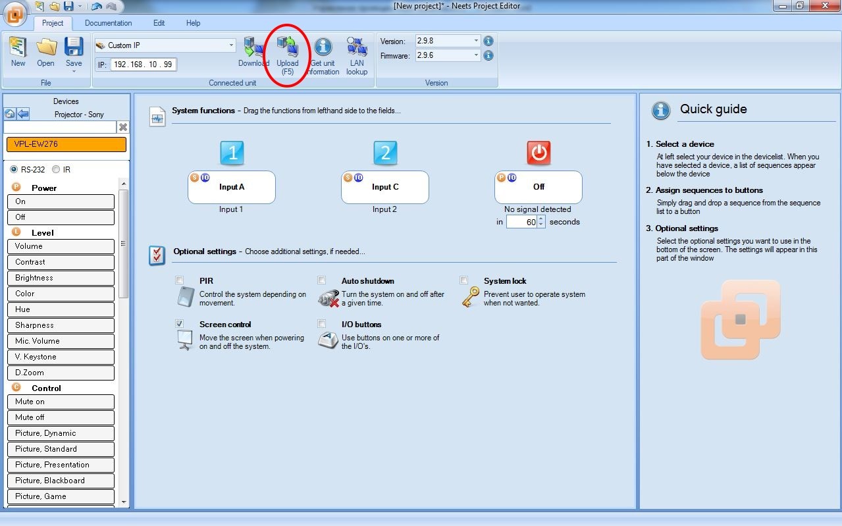
Task: Switch to the Documentation tab
Action: point(108,23)
